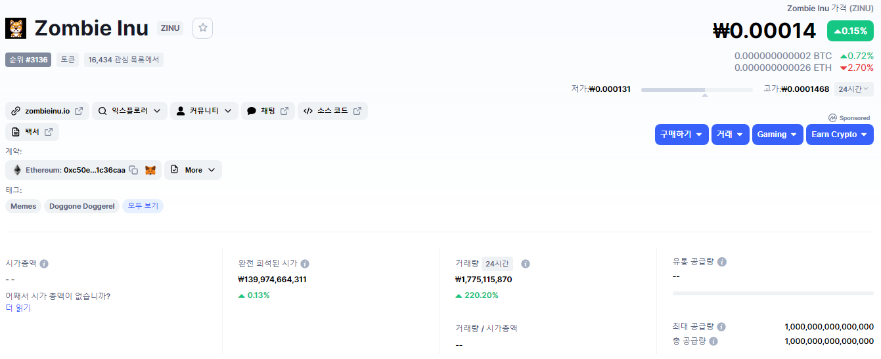Add token to MetaMask fox icon
This screenshot has height=359, width=881.
click(150, 170)
